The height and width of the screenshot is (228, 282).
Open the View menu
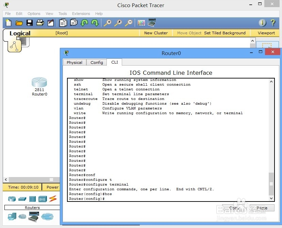point(49,14)
